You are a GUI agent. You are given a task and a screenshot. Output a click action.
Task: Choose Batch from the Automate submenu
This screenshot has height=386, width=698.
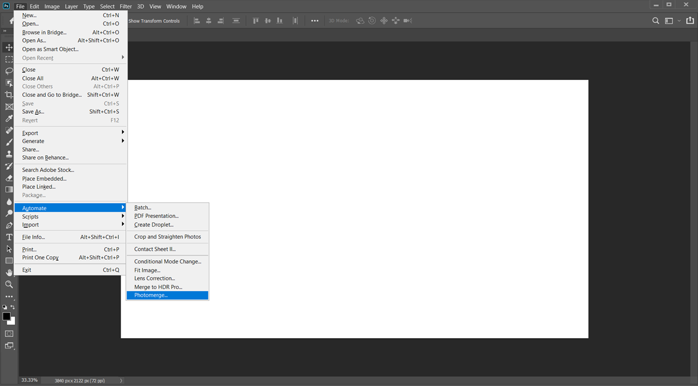pyautogui.click(x=167, y=207)
